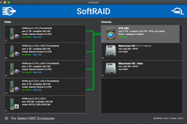This screenshot has width=187, height=124.
Task: Expand the Macintosh HD - Data volume tile
Action: [x=103, y=75]
